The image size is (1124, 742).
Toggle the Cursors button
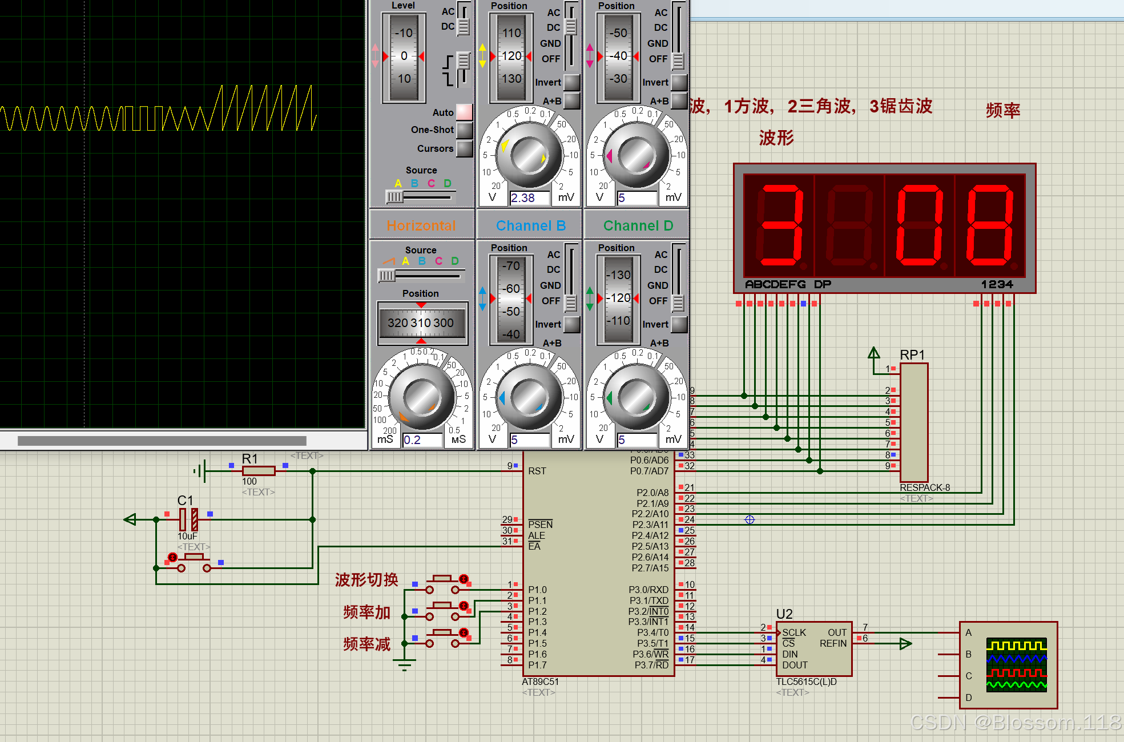[x=464, y=148]
